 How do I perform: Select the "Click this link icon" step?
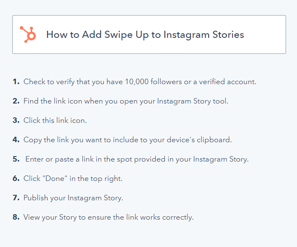55,120
